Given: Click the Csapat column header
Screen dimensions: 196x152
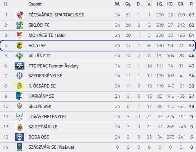Looking at the screenshot, I should pos(35,4).
